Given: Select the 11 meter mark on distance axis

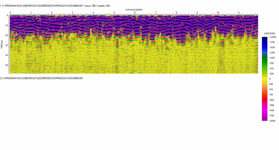Looking at the screenshot, I should 239,13.
